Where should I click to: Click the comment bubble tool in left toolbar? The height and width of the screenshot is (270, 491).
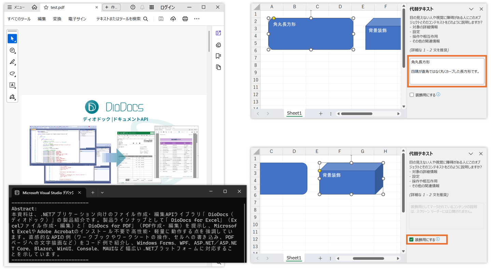point(12,51)
